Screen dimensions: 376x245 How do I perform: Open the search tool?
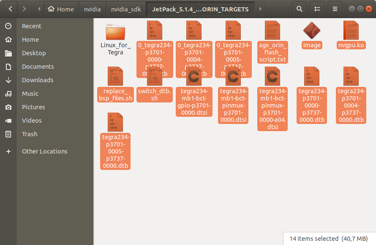[x=299, y=9]
